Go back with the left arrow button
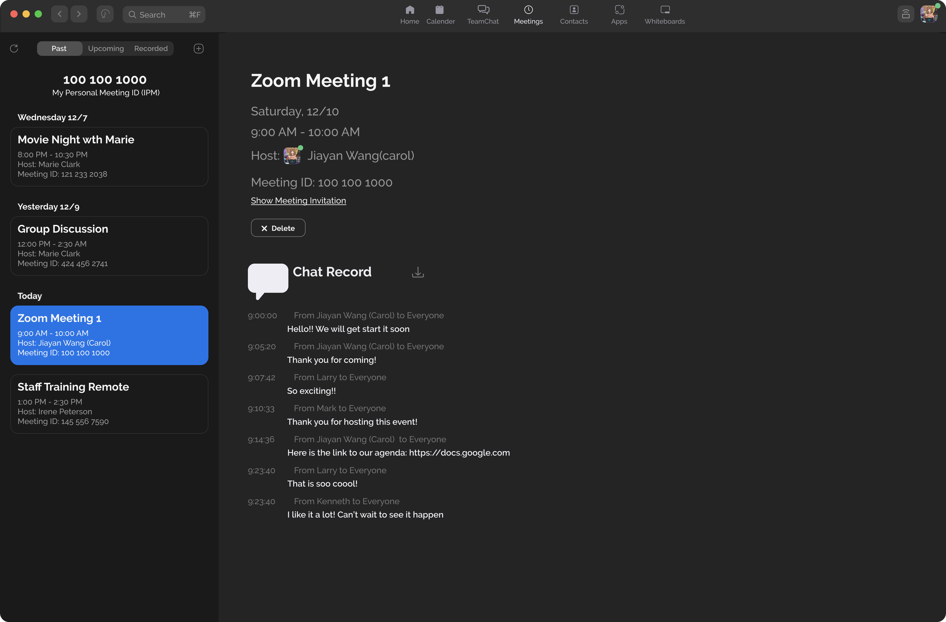Screen dimensions: 946x622 tap(60, 14)
